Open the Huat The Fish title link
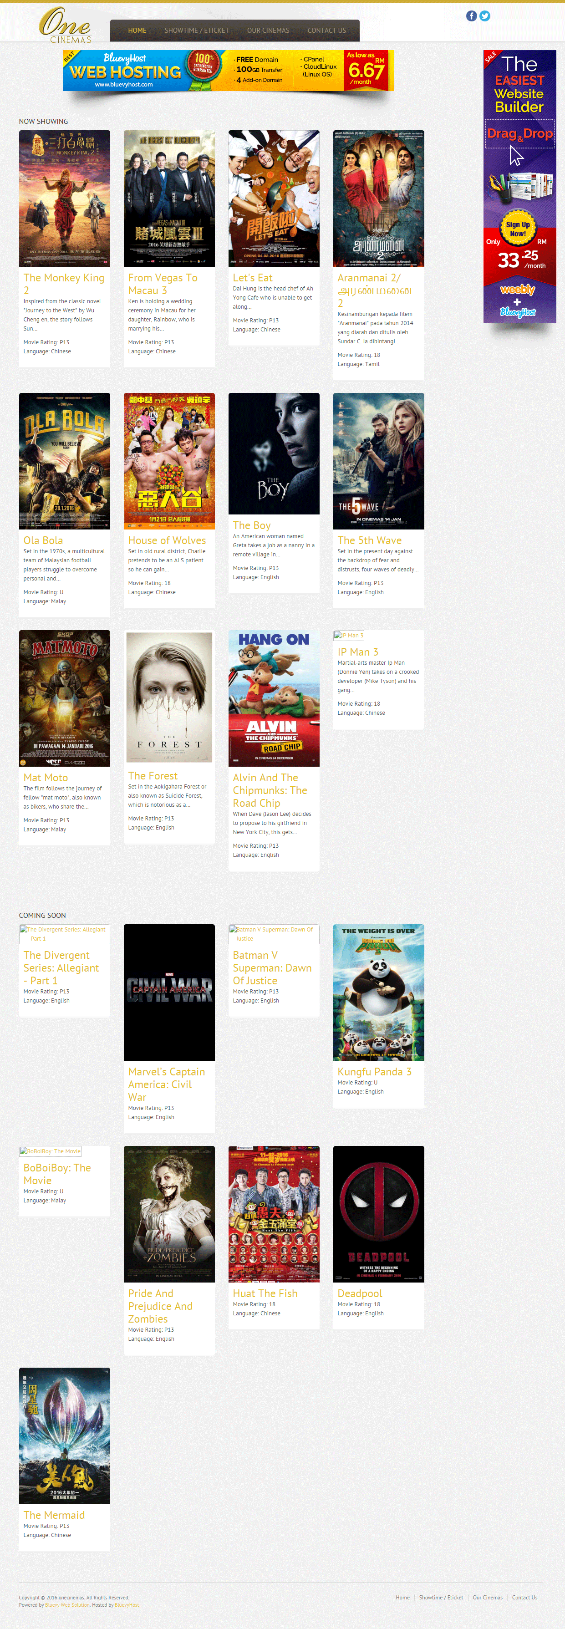Image resolution: width=565 pixels, height=1629 pixels. pos(265,1293)
